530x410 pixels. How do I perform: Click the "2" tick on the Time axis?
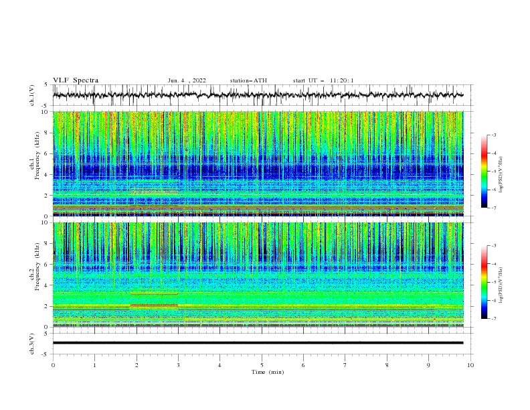[x=137, y=365]
